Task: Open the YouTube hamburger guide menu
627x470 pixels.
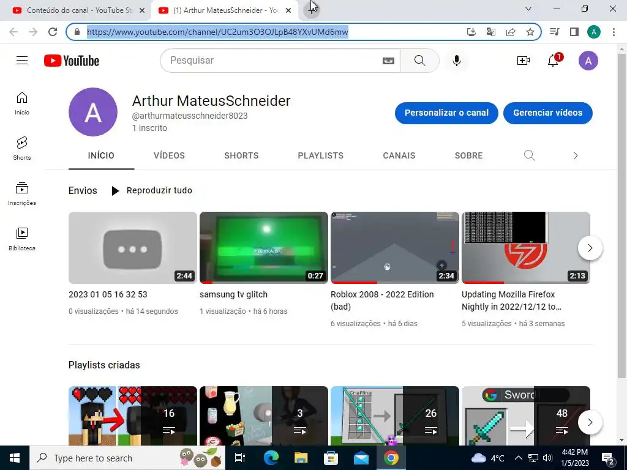Action: click(22, 61)
